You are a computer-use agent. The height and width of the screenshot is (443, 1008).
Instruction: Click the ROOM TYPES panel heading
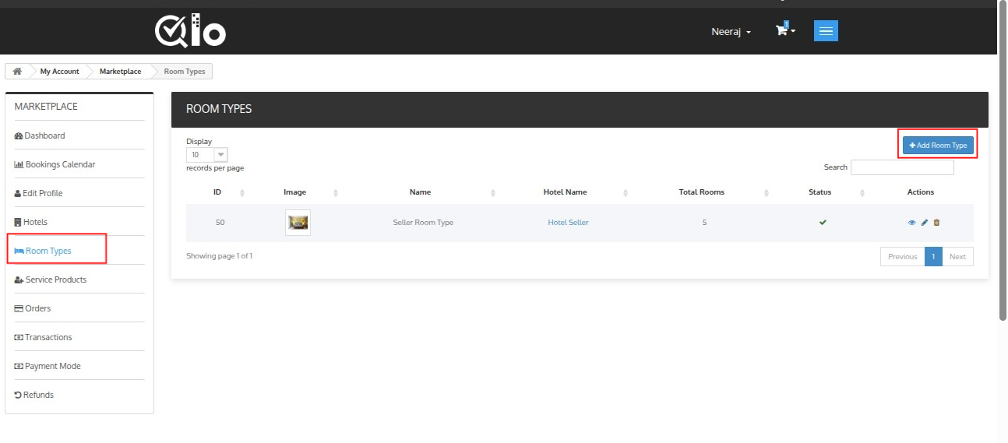[219, 109]
